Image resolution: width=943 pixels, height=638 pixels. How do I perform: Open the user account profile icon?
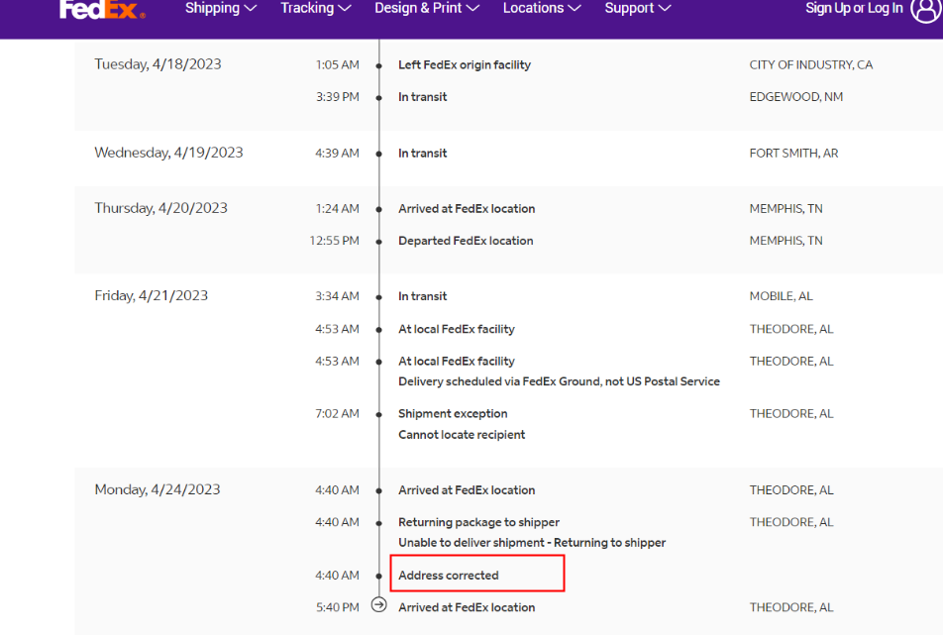click(x=924, y=9)
